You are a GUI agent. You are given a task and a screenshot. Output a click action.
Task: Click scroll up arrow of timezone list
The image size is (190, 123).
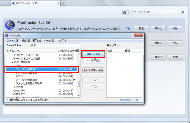(x=78, y=55)
